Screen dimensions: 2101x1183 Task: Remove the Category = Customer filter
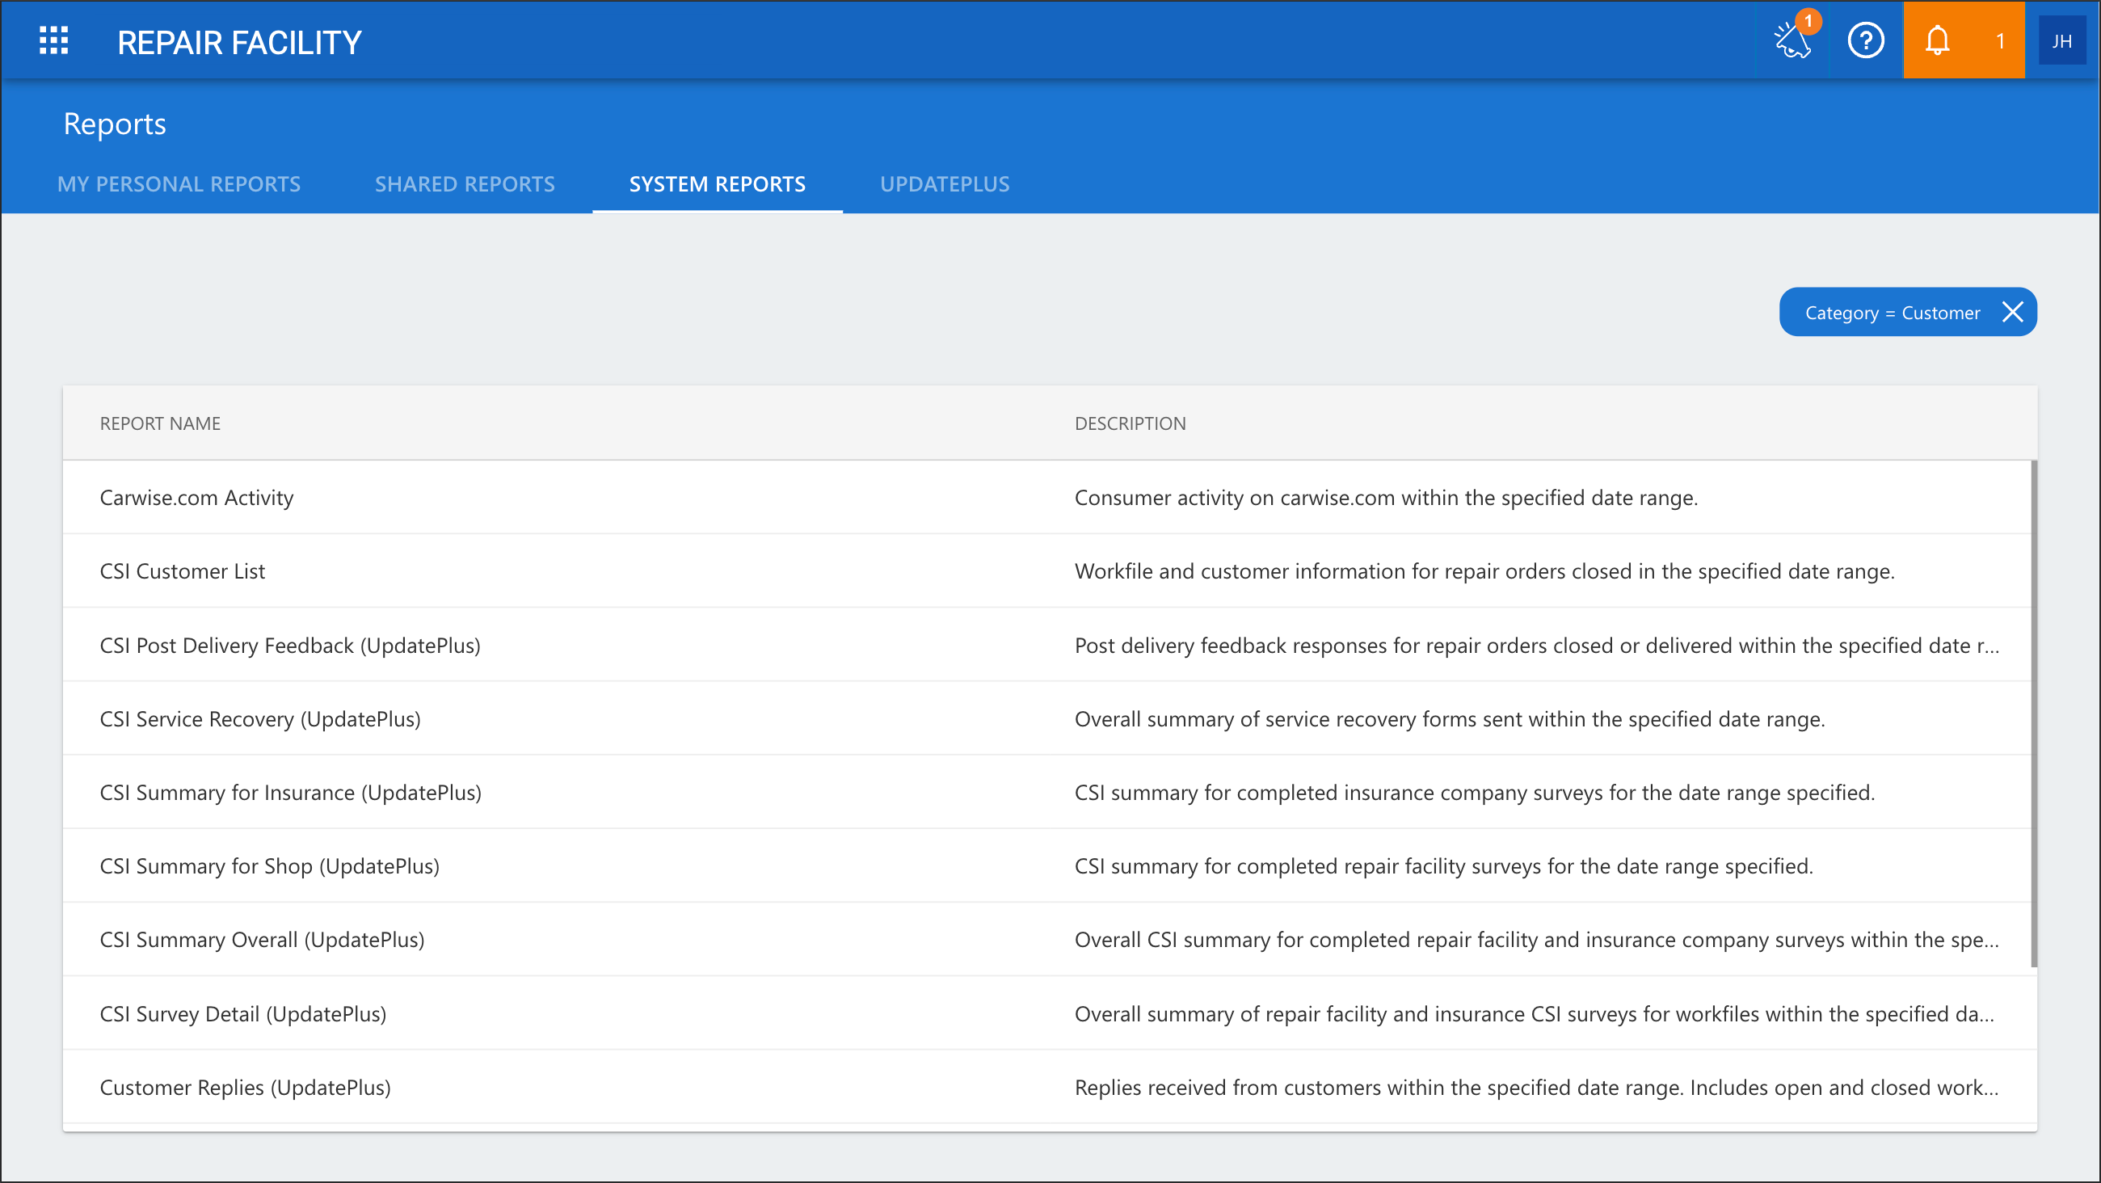2012,312
